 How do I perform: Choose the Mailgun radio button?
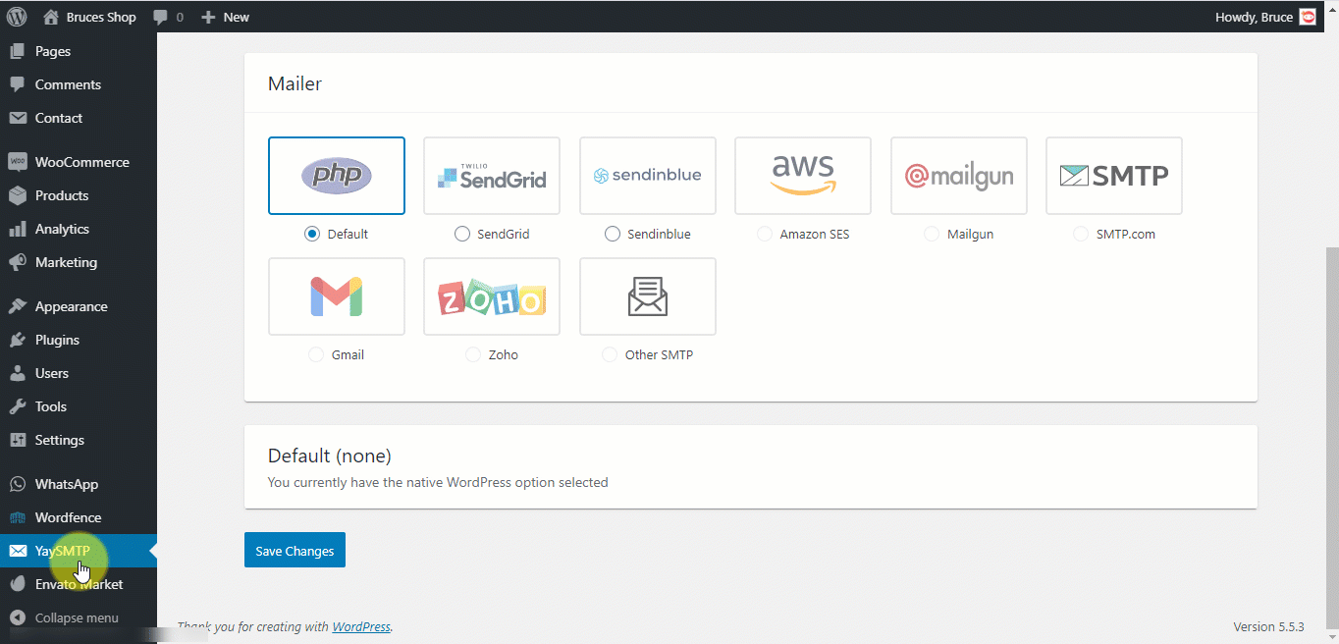(932, 234)
